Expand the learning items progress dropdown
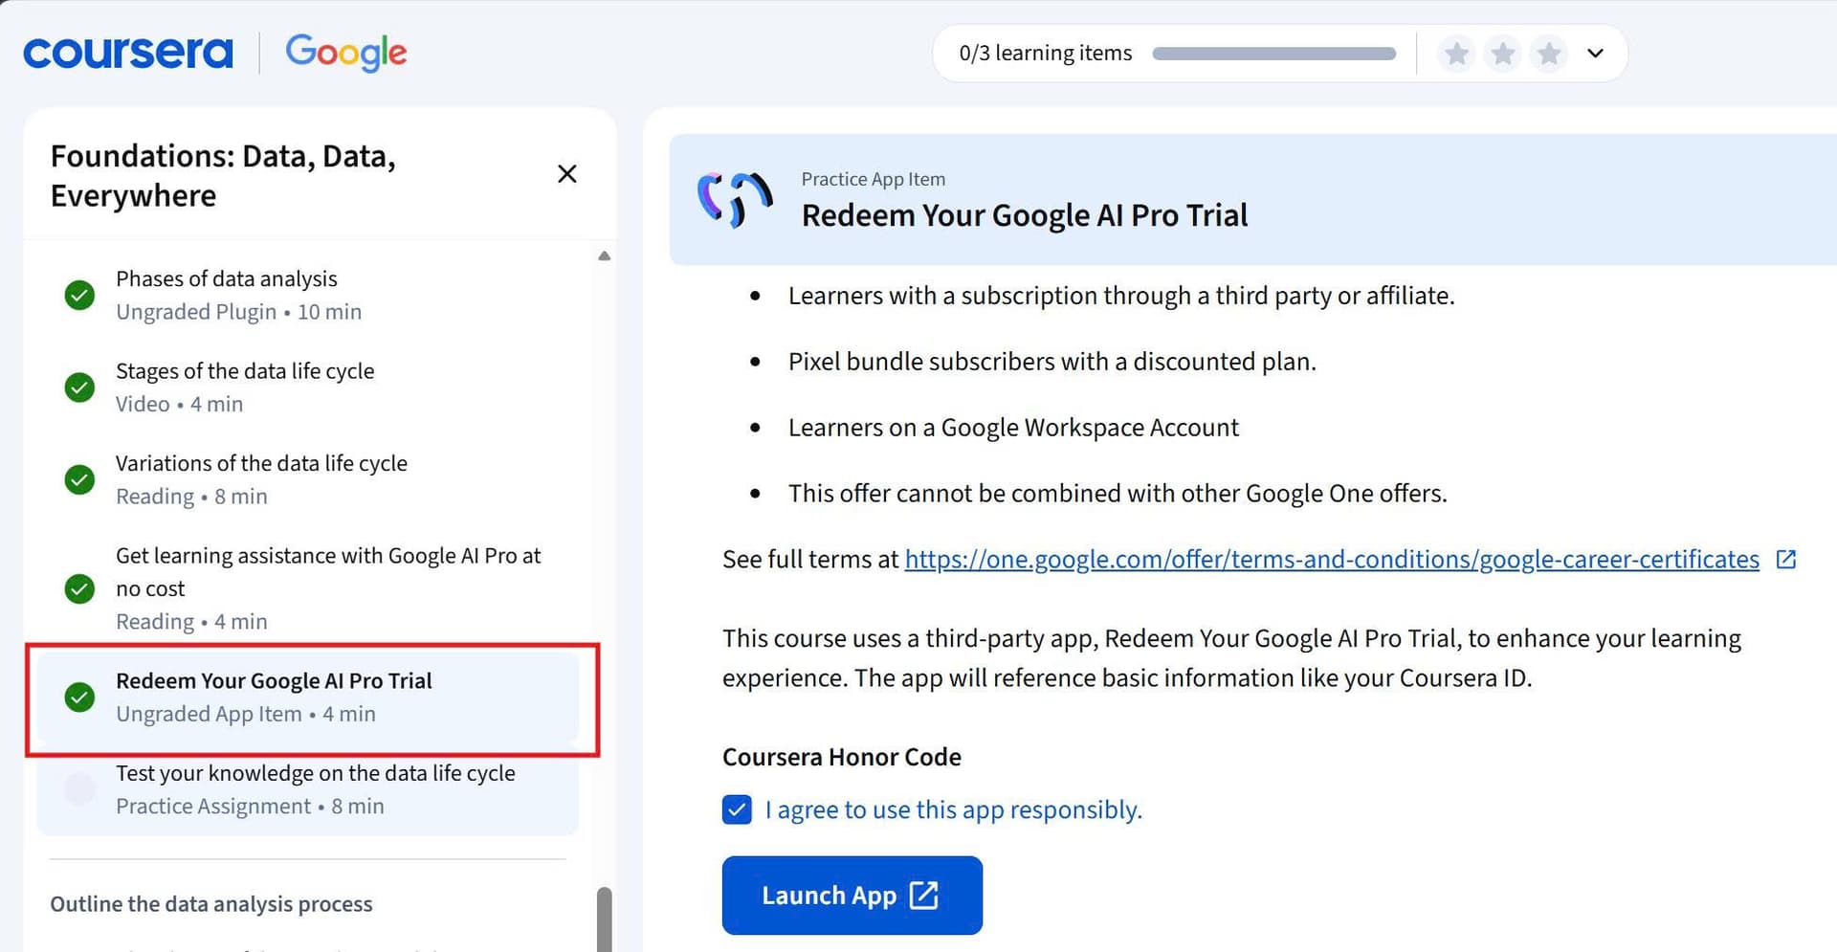Viewport: 1837px width, 952px height. [x=1595, y=54]
